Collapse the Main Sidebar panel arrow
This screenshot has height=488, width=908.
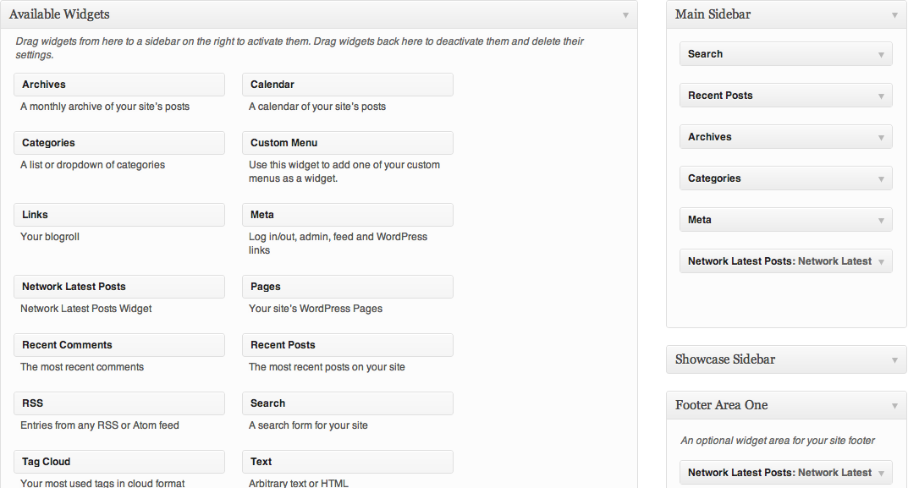[894, 15]
